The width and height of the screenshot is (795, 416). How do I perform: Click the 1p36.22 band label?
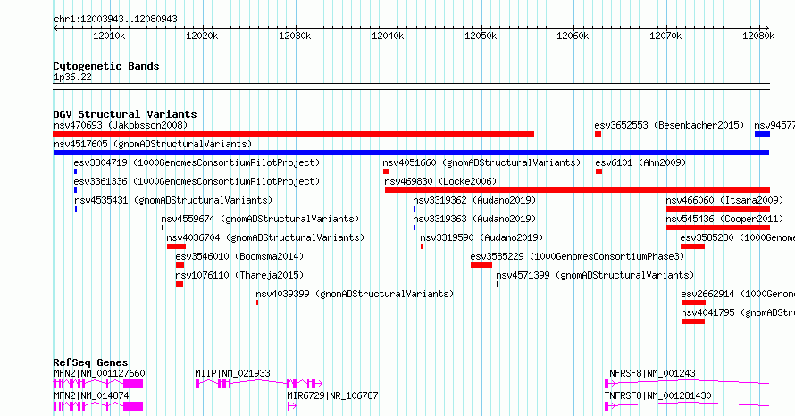pos(72,77)
